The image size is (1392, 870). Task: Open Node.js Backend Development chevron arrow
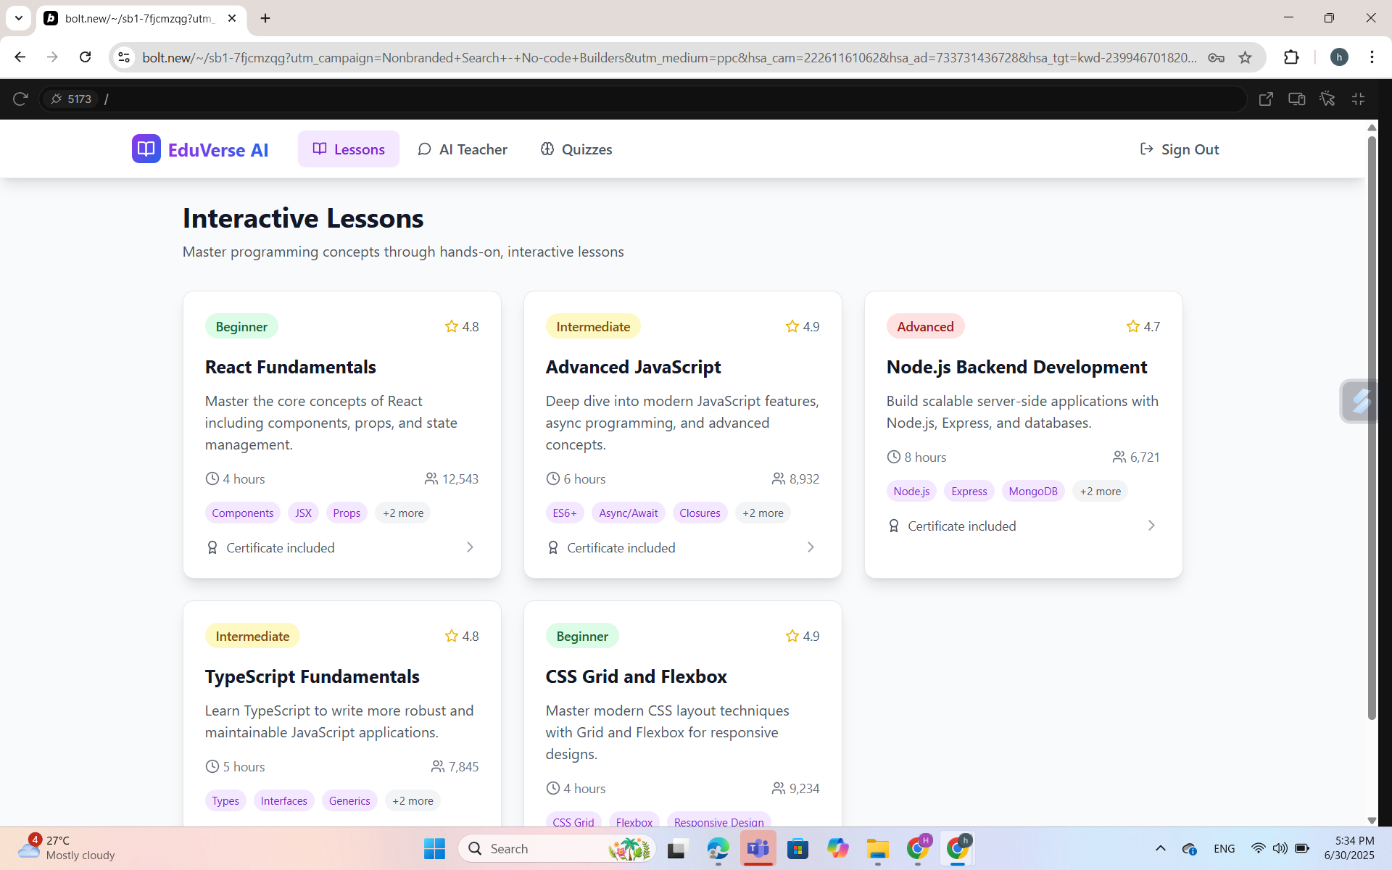tap(1151, 526)
